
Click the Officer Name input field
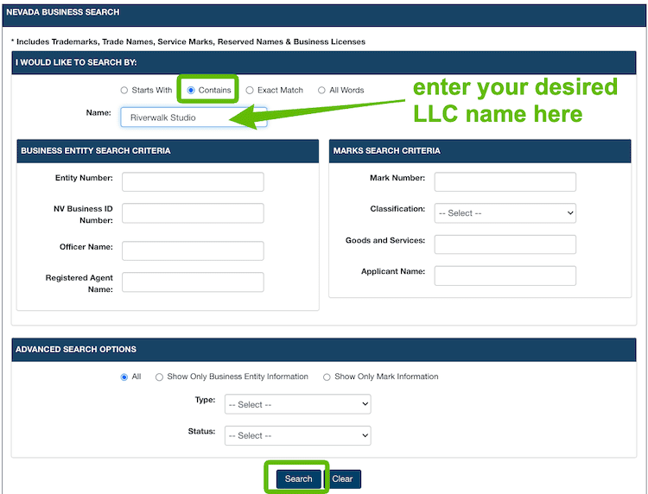[193, 250]
